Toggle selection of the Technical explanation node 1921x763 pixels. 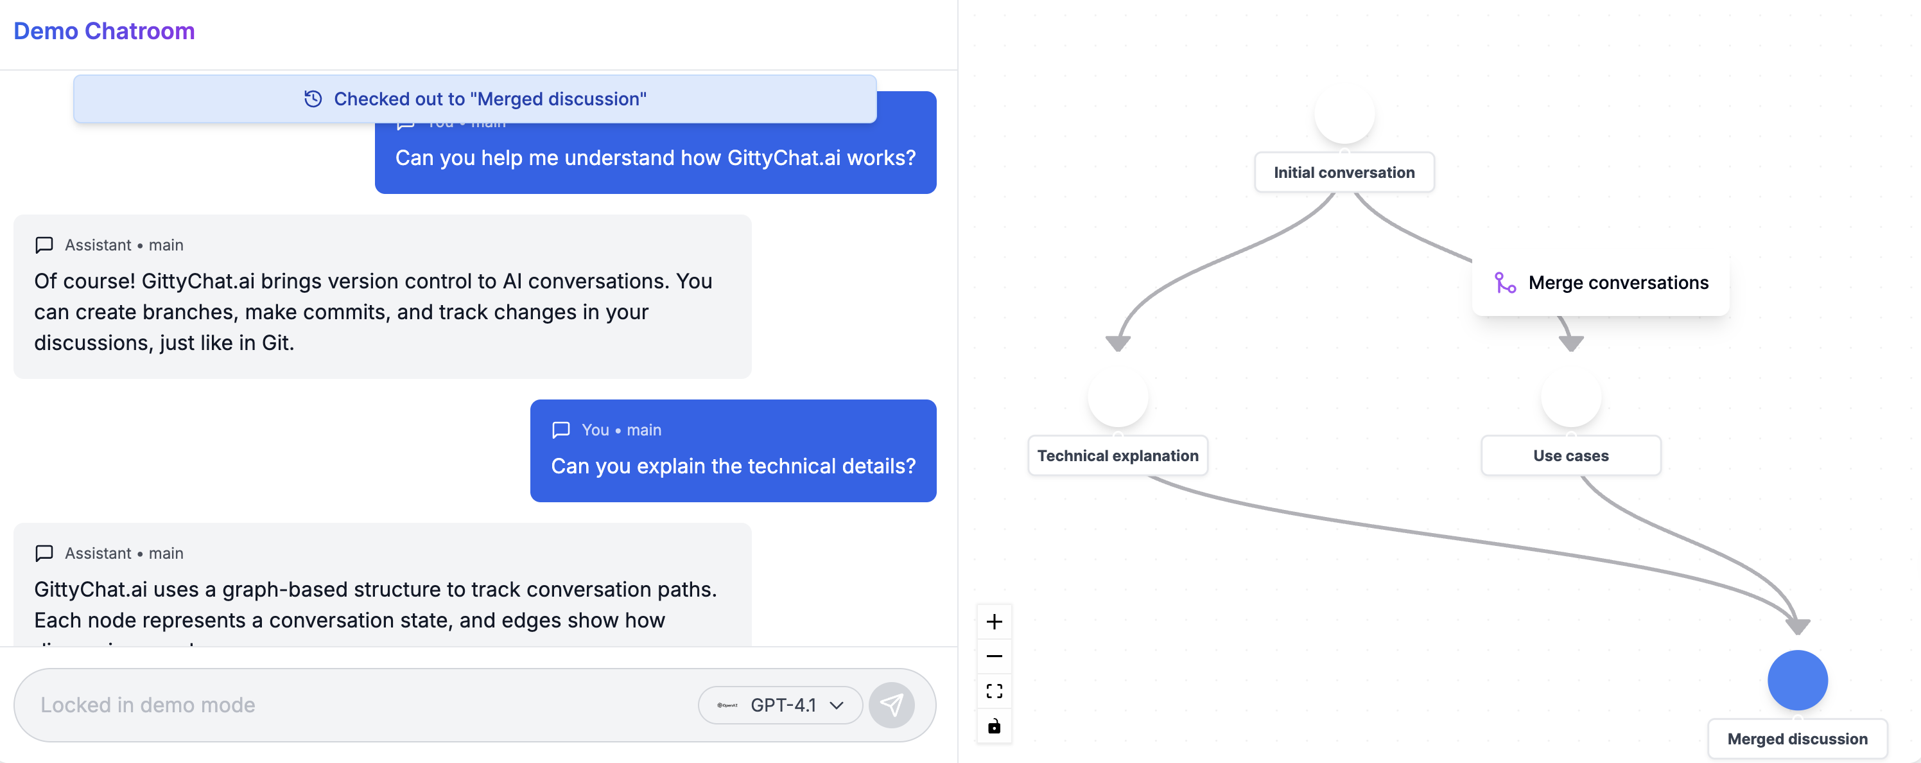click(x=1117, y=455)
